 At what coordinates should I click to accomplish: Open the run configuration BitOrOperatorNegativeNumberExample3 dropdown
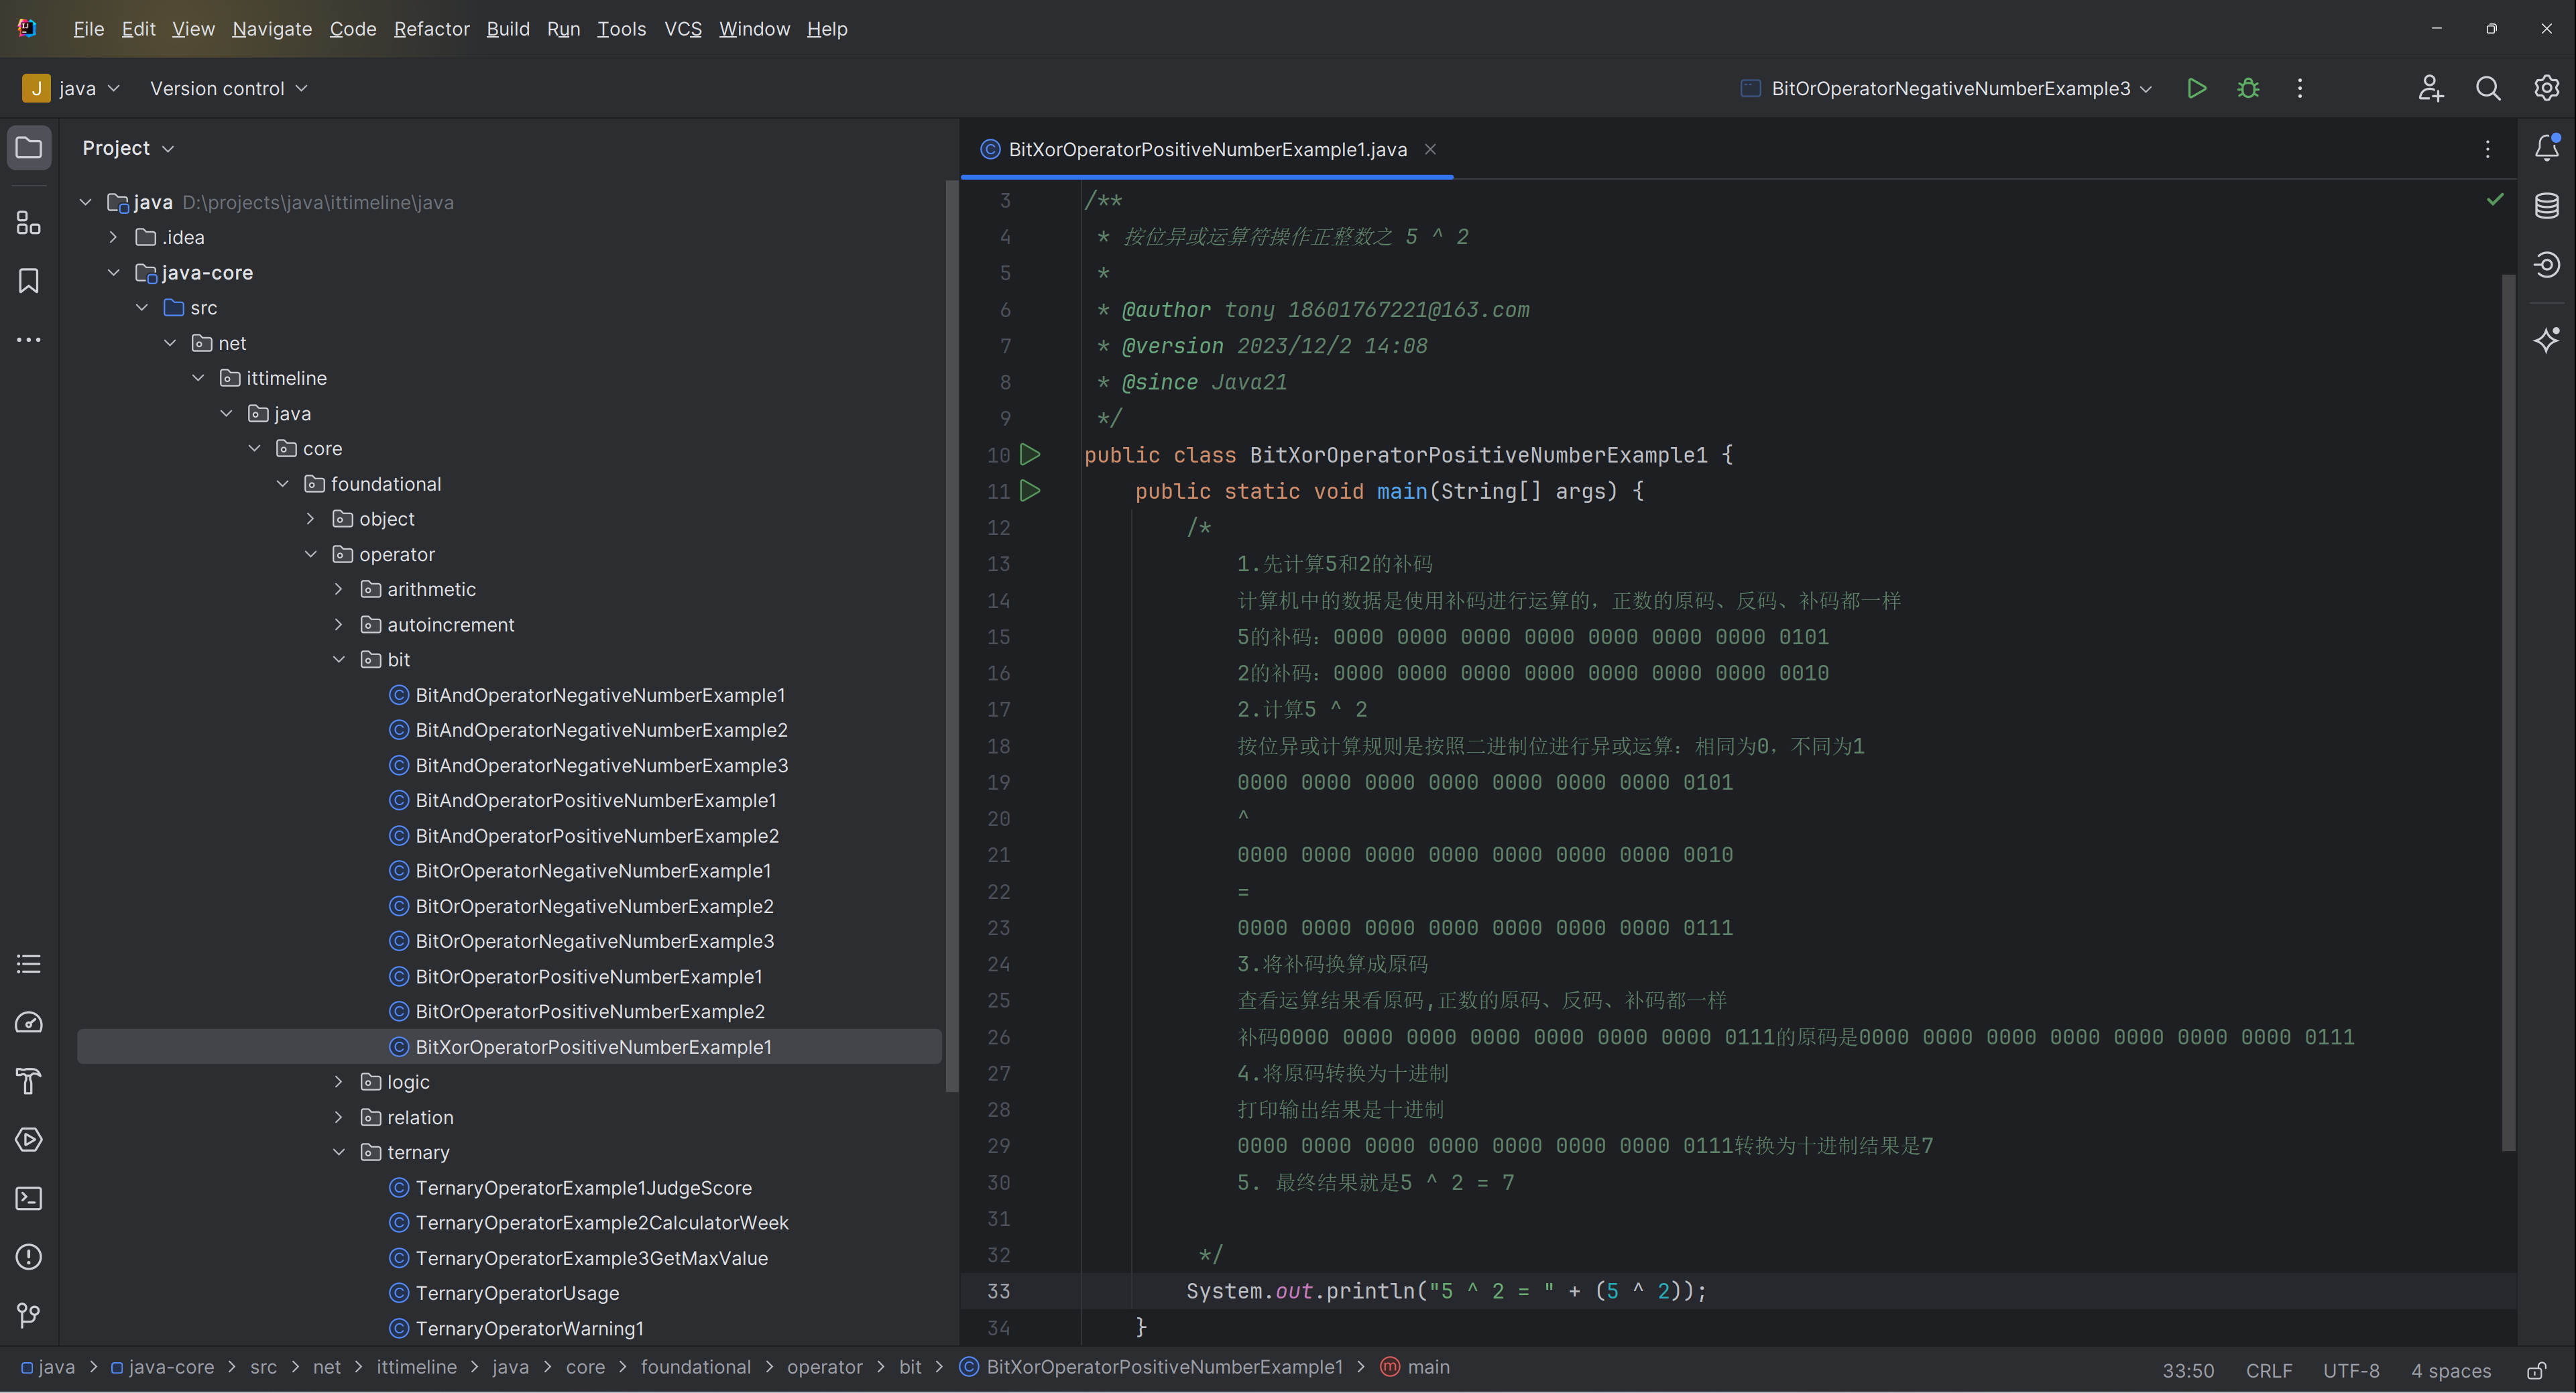coord(1946,88)
